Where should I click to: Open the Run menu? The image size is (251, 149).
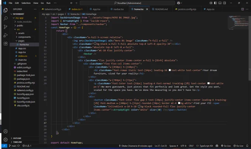tap(48, 3)
